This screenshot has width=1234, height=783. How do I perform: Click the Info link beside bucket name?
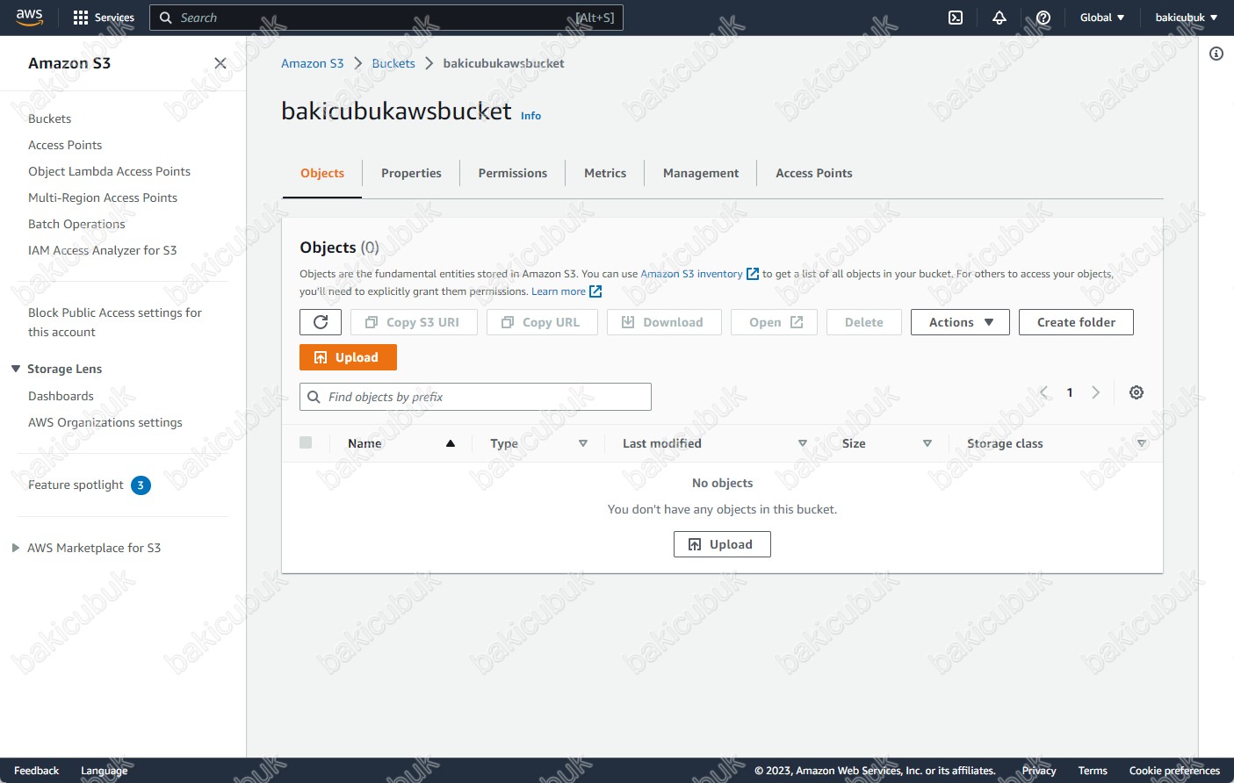530,116
